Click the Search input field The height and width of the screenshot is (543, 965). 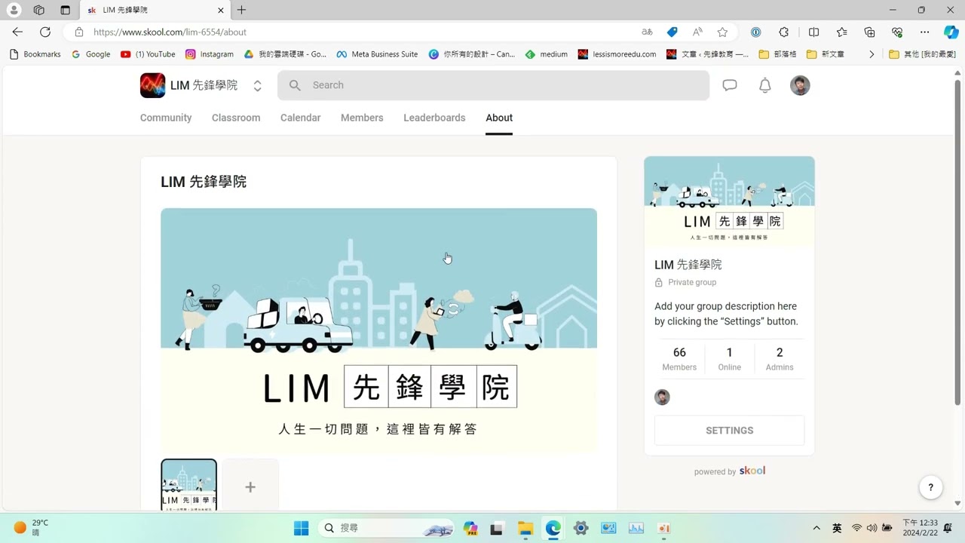[493, 85]
